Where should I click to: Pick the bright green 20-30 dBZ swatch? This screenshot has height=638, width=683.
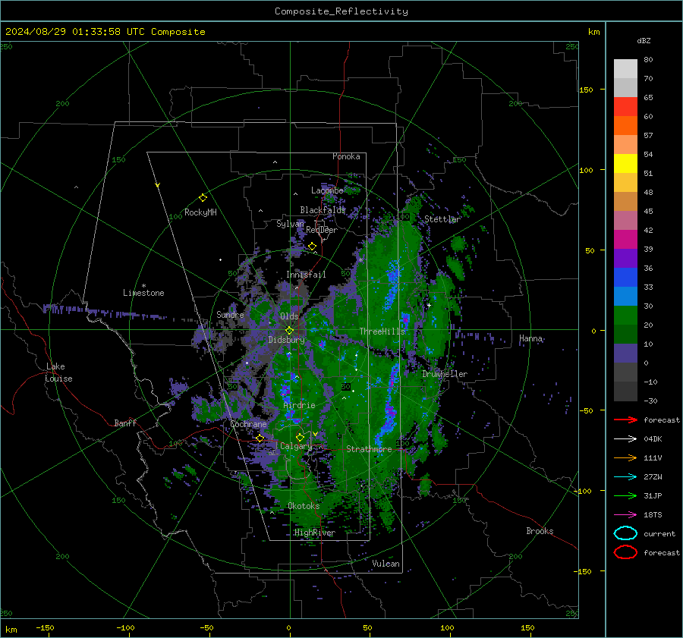(x=625, y=316)
